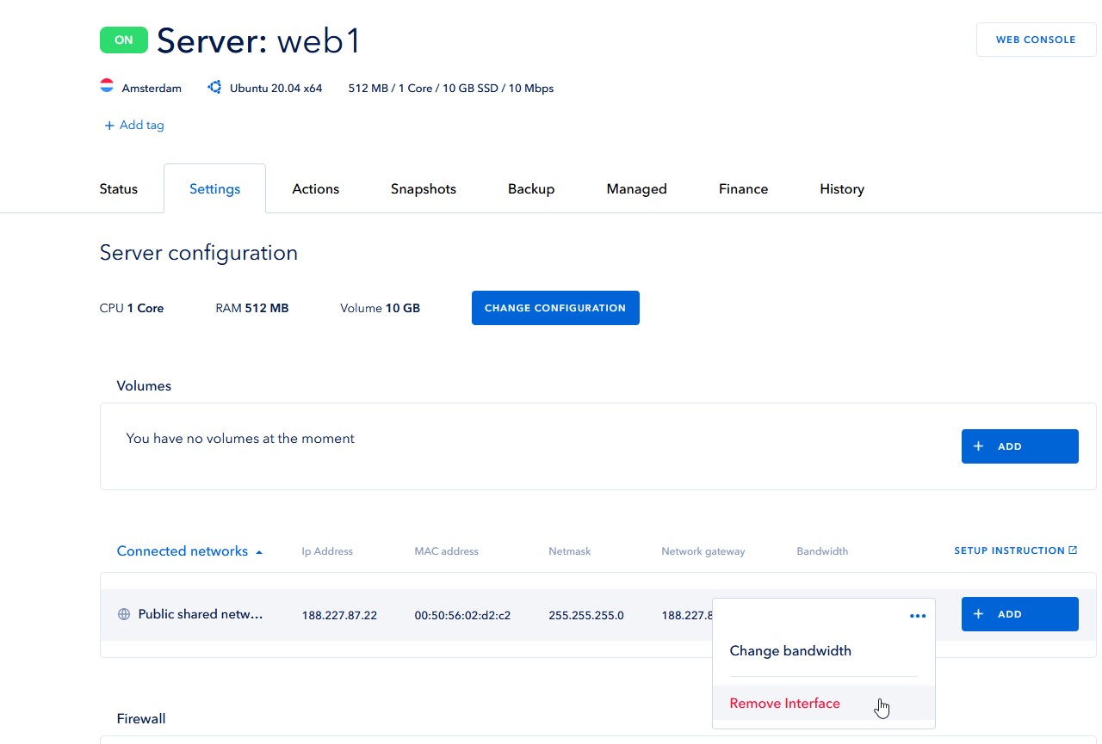This screenshot has width=1102, height=744.
Task: Click the Ubuntu 20.04 x64 label
Action: click(x=275, y=89)
